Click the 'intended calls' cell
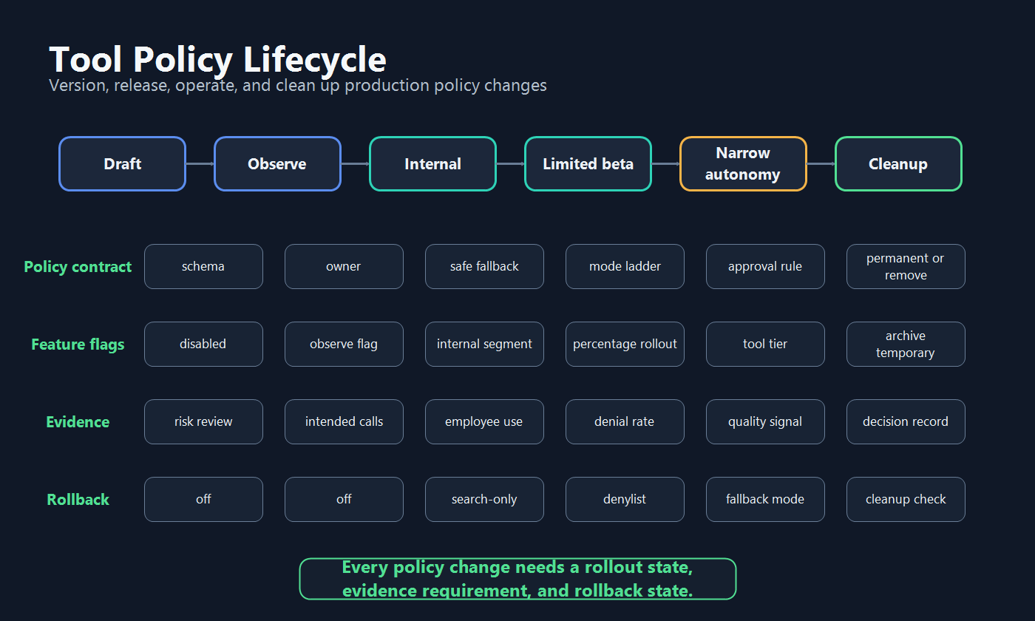The height and width of the screenshot is (621, 1035). pos(344,422)
